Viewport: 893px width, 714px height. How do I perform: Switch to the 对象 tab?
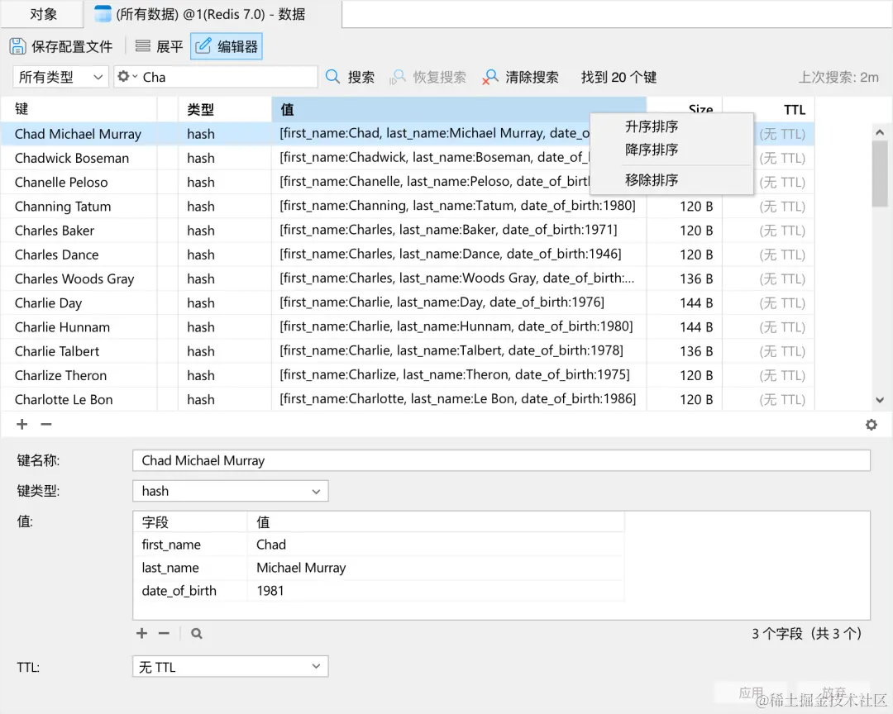pos(43,14)
